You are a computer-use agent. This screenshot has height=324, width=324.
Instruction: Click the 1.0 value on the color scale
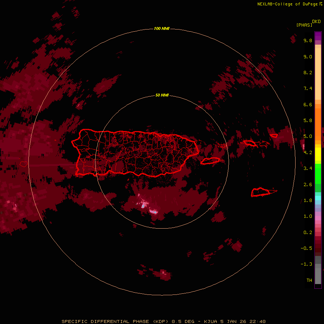point(308,216)
